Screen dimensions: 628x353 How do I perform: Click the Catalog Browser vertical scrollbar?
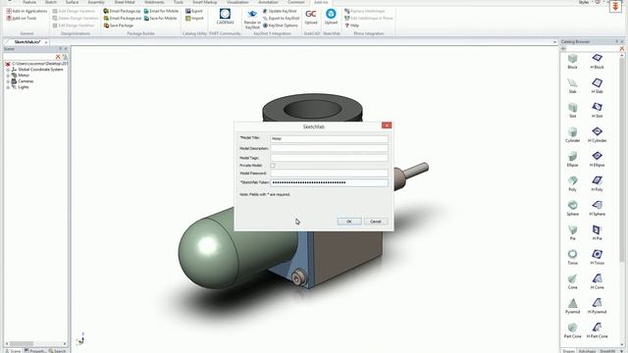[x=622, y=160]
